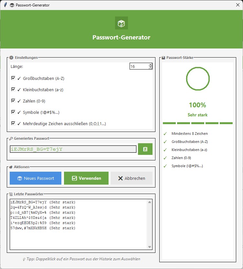This screenshot has height=269, width=243.
Task: Click the Passwort-Generator header title
Action: click(121, 38)
